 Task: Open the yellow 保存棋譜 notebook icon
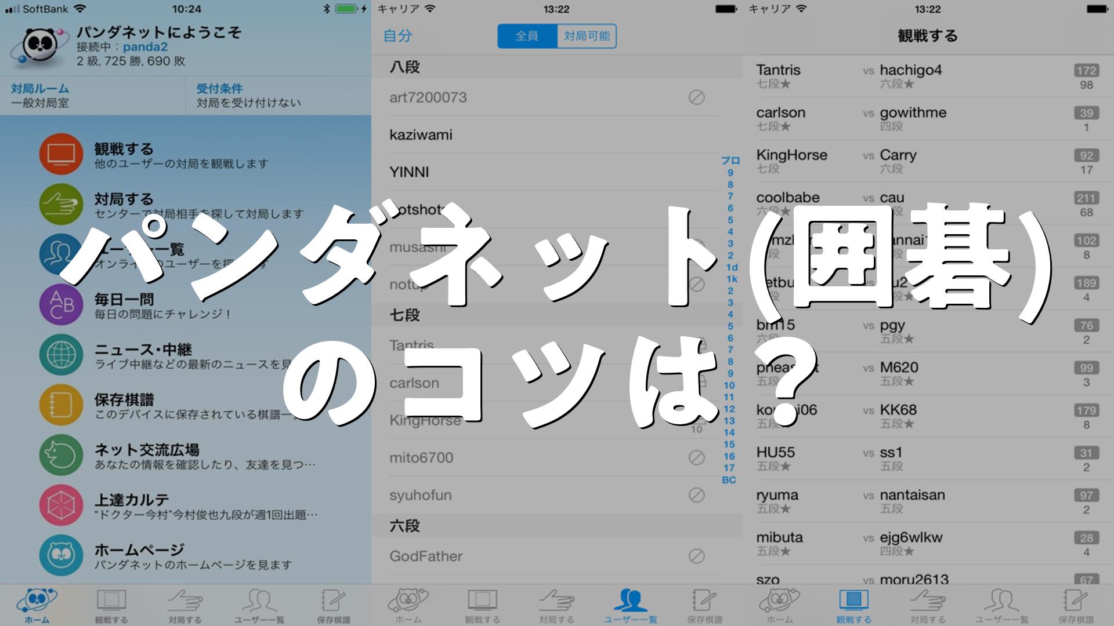click(x=61, y=405)
